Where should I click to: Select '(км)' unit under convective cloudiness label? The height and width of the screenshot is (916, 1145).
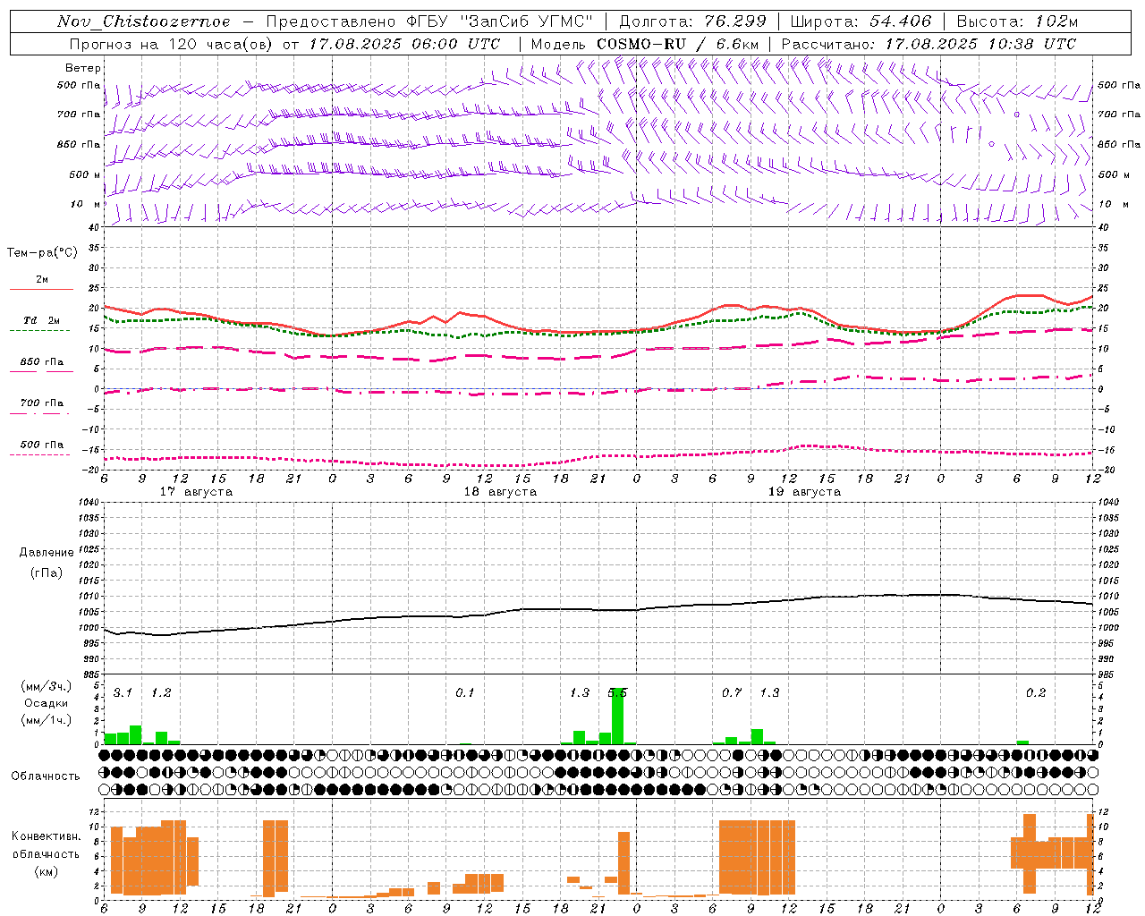point(46,871)
